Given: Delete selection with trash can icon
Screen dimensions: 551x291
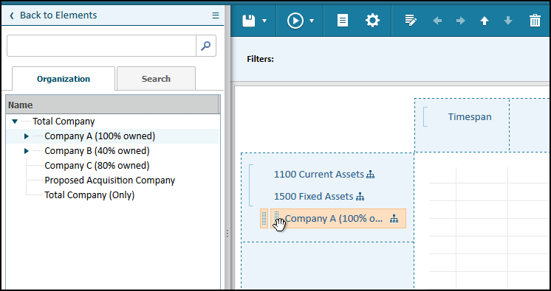Looking at the screenshot, I should coord(535,21).
